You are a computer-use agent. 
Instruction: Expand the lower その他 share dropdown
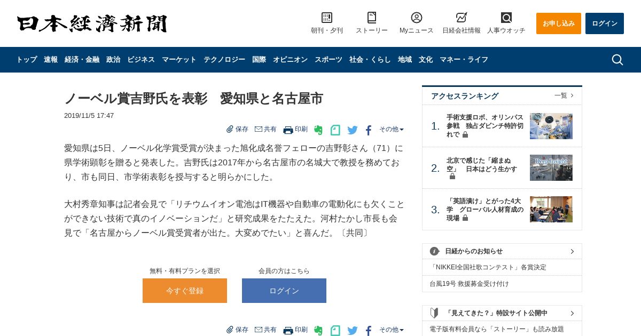[392, 330]
